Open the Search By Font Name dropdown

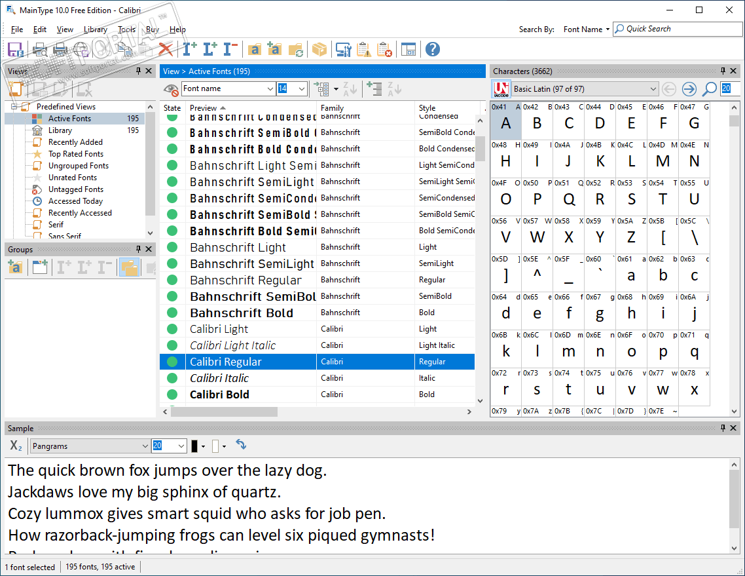pos(587,29)
